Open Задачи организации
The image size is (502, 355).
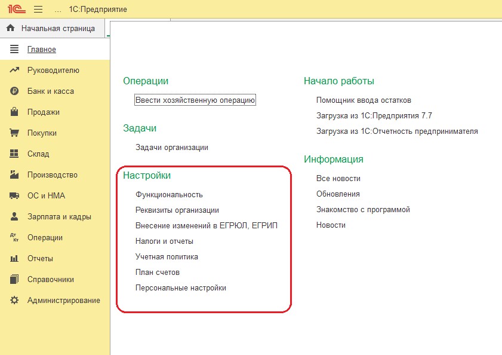tap(171, 148)
